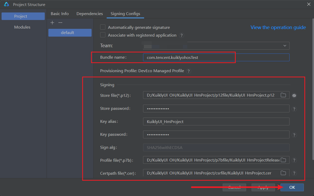Click Key alias input field
Image resolution: width=314 pixels, height=196 pixels.
tap(216, 121)
